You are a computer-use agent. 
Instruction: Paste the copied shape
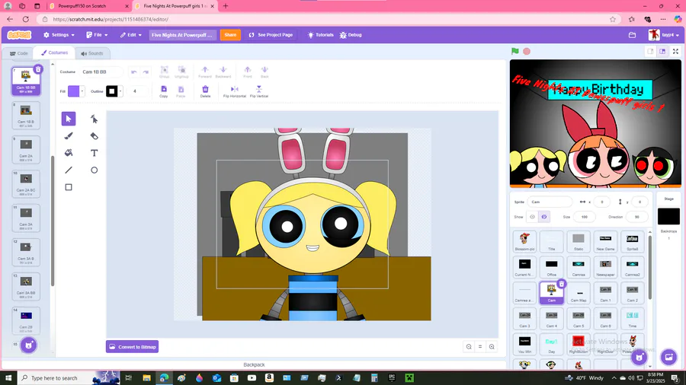tap(181, 91)
